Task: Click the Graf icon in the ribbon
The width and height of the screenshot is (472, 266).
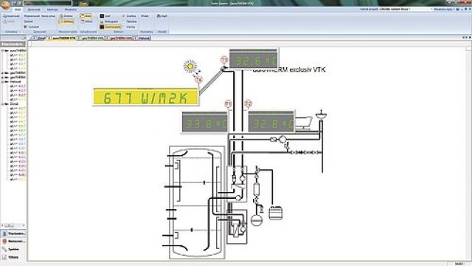Action: (102, 16)
